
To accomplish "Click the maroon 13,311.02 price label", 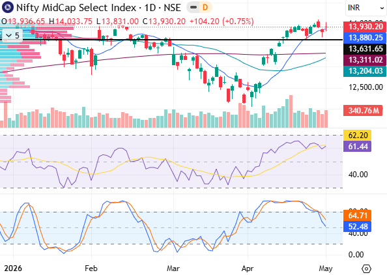I will [x=365, y=60].
